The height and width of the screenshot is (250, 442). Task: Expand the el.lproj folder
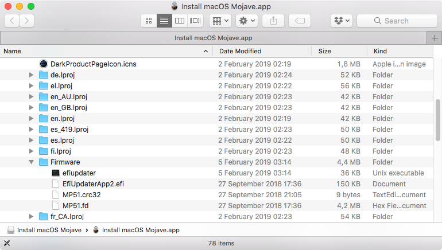click(32, 85)
